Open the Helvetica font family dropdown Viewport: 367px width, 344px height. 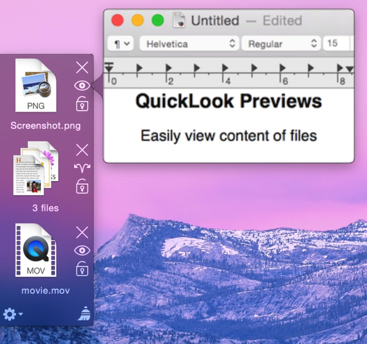tap(190, 43)
